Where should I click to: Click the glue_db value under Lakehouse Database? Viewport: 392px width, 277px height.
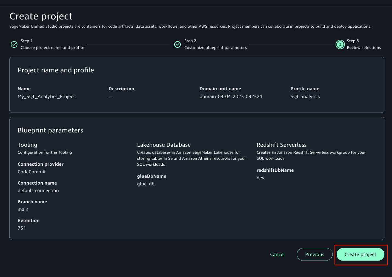pyautogui.click(x=146, y=184)
